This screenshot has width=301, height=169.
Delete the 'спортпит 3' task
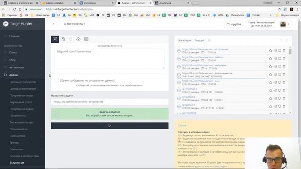click(284, 99)
